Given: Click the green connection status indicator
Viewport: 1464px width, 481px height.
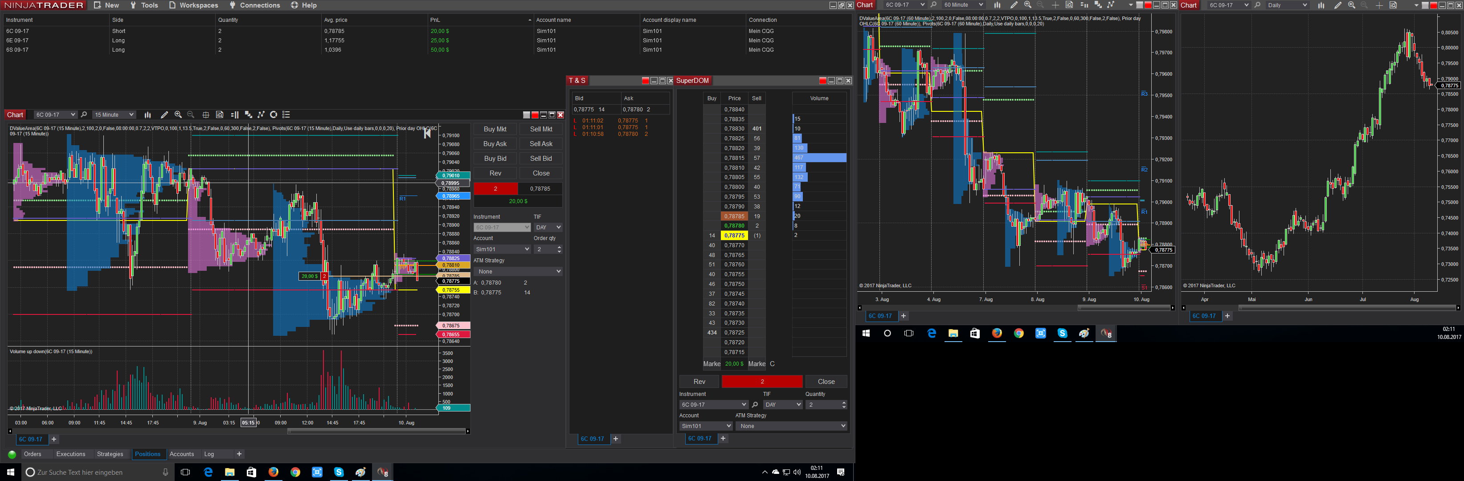Looking at the screenshot, I should (x=12, y=454).
